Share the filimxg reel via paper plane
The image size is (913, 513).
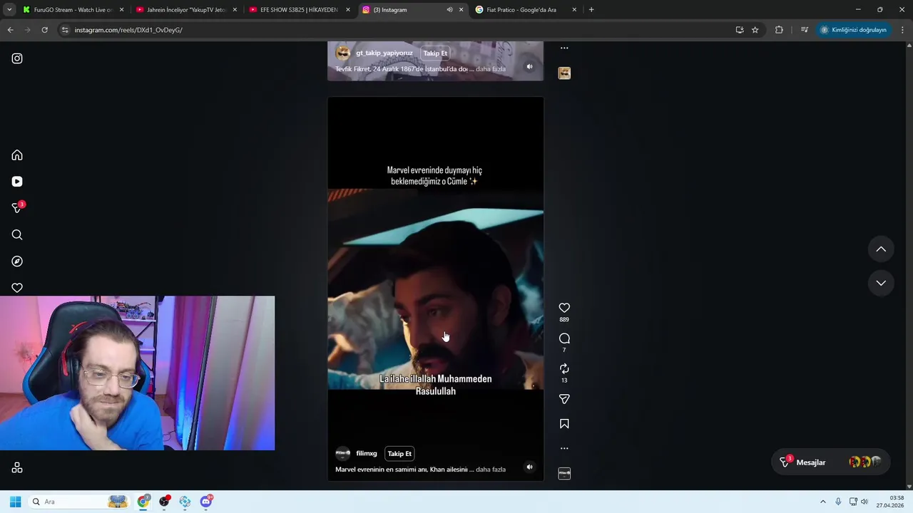click(564, 399)
